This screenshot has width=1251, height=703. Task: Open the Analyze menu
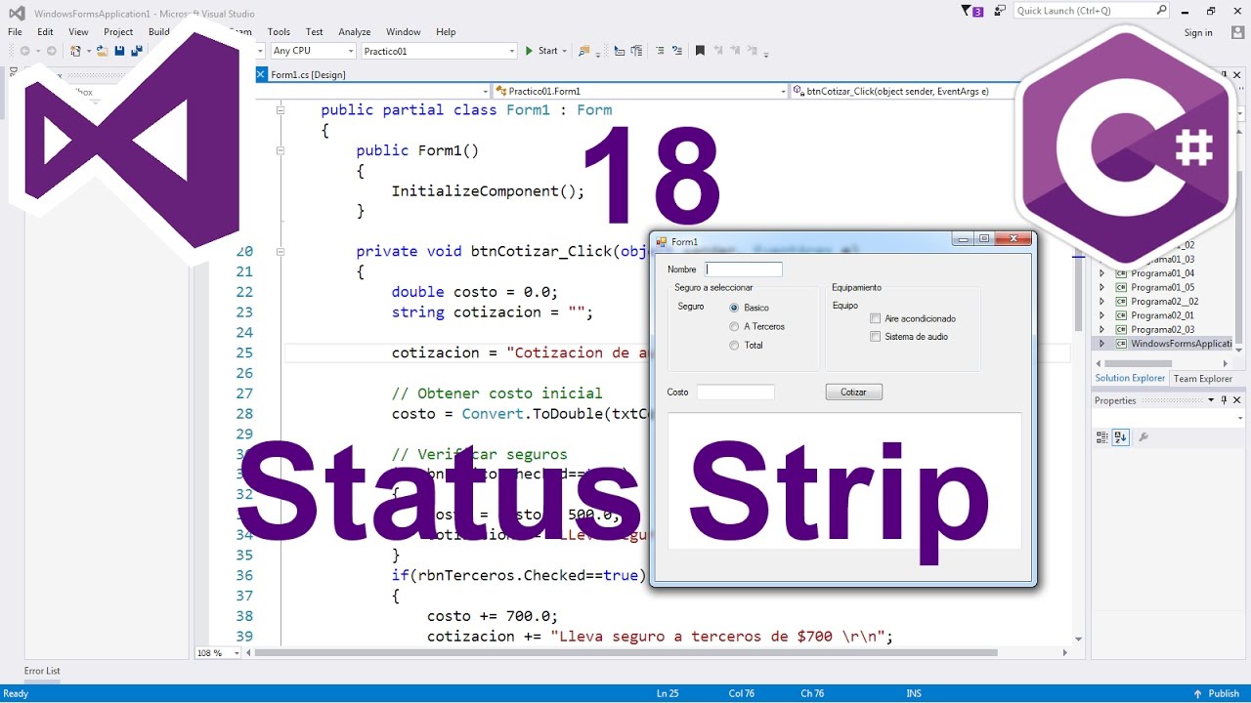pos(355,32)
